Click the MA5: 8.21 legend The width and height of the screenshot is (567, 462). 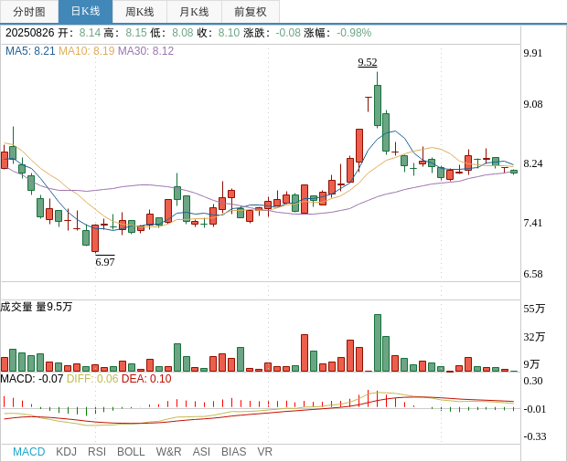pos(30,51)
